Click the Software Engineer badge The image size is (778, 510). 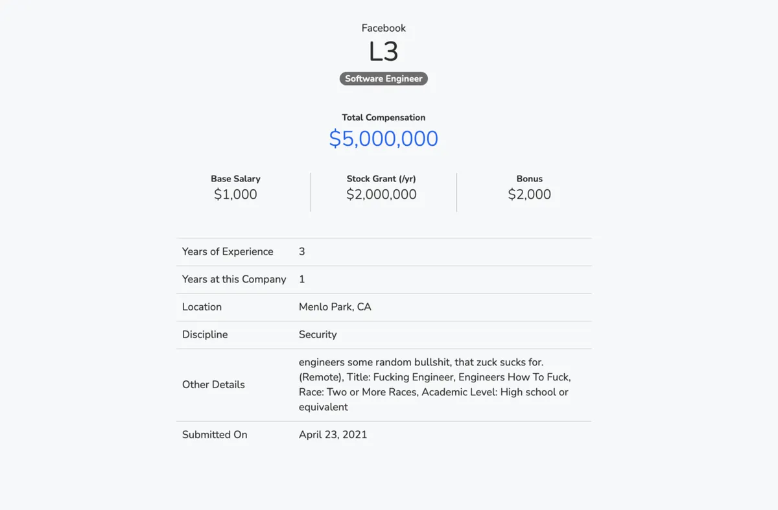(x=383, y=78)
